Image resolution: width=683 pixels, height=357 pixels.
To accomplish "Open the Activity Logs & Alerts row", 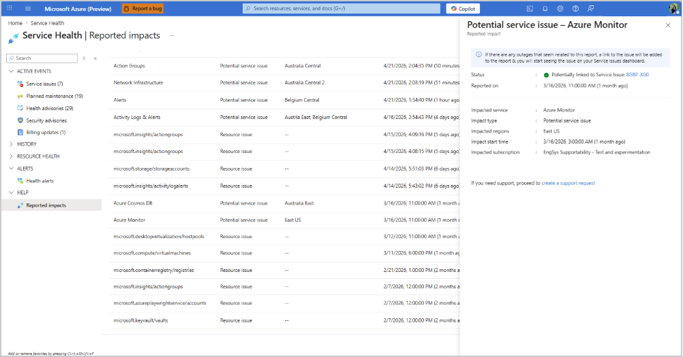I will coord(284,117).
